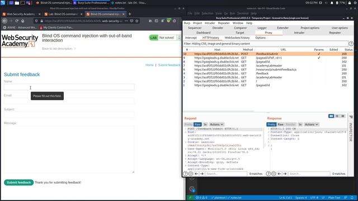
Task: Open Response search settings gear icon
Action: (x=274, y=174)
